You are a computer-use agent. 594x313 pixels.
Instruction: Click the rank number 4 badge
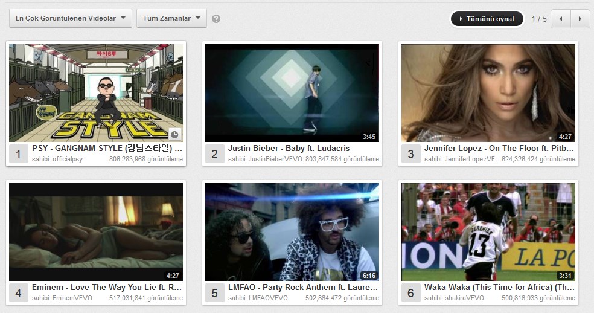18,293
